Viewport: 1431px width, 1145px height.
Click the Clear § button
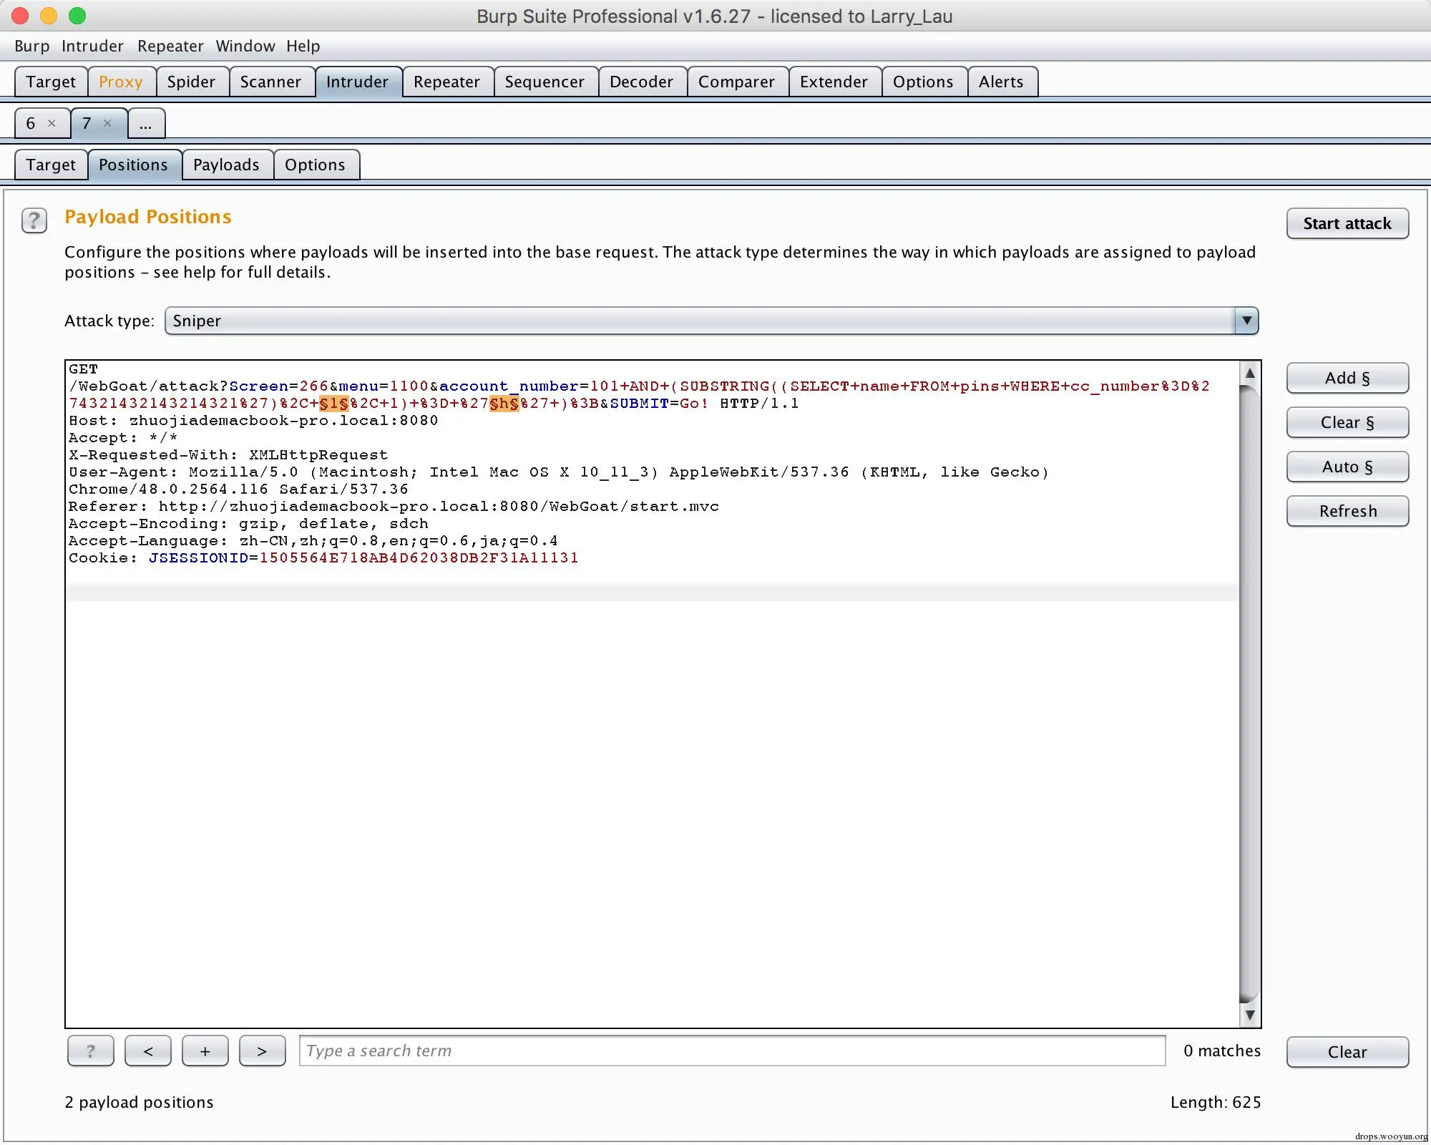tap(1347, 422)
